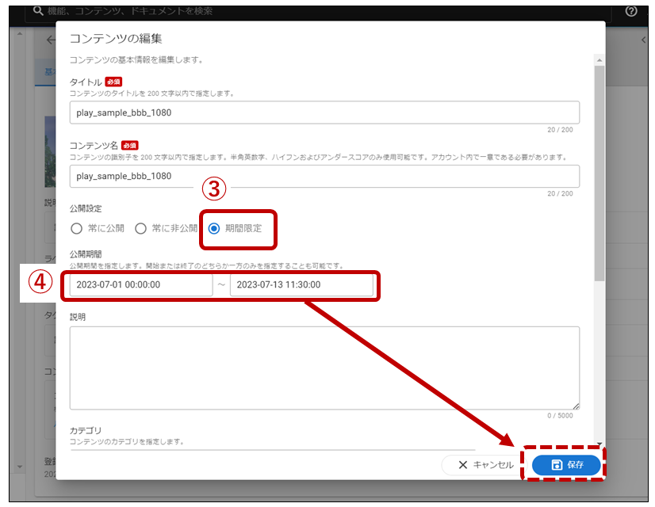The width and height of the screenshot is (655, 507).
Task: Click the back arrow behind the dialog
Action: pyautogui.click(x=51, y=40)
